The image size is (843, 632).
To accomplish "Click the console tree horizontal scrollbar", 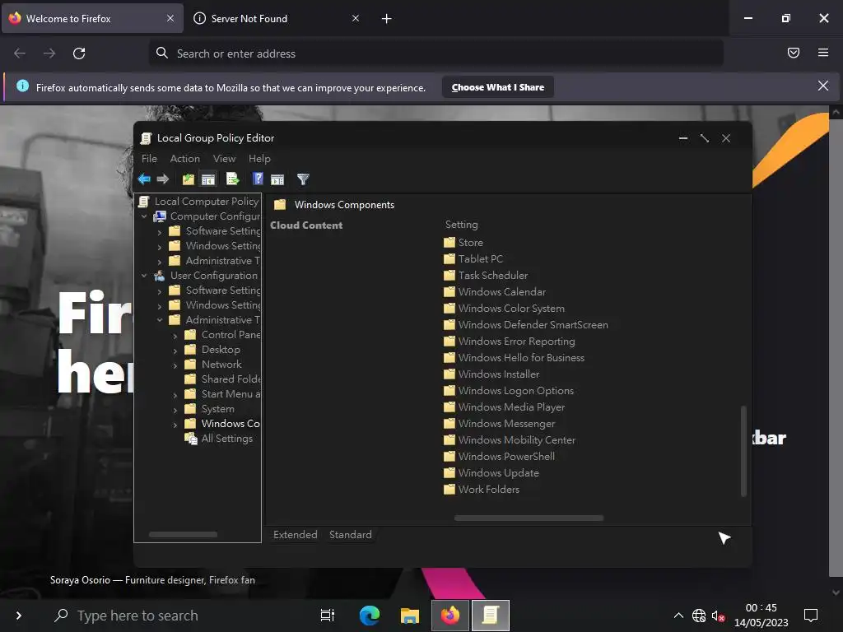I will (x=183, y=534).
